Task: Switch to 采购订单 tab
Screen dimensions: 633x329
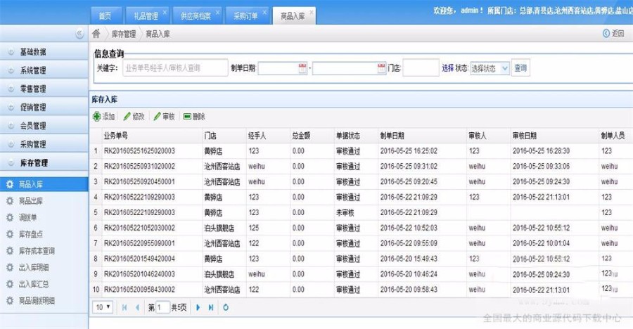Action: (245, 15)
